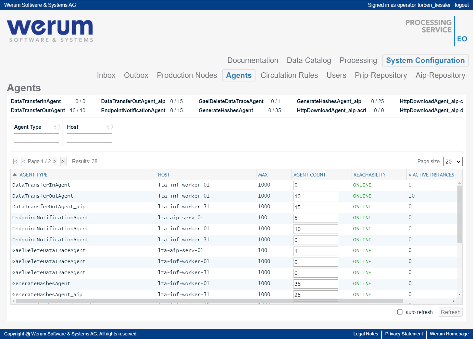This screenshot has height=339, width=473.
Task: Click DataTransferInAgent in summary panel
Action: point(36,101)
